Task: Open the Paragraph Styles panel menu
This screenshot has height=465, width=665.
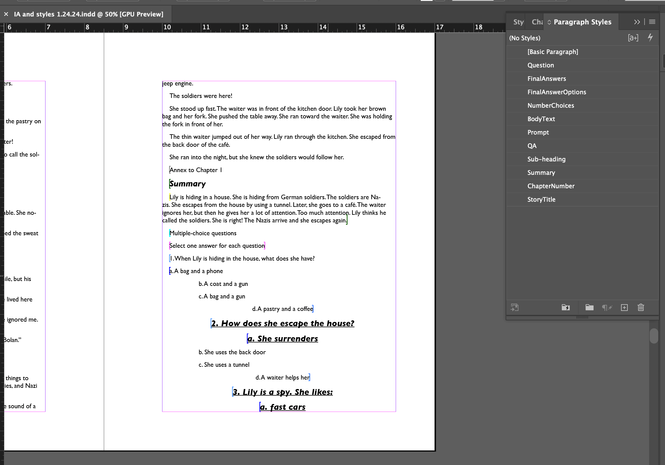Action: (x=652, y=22)
